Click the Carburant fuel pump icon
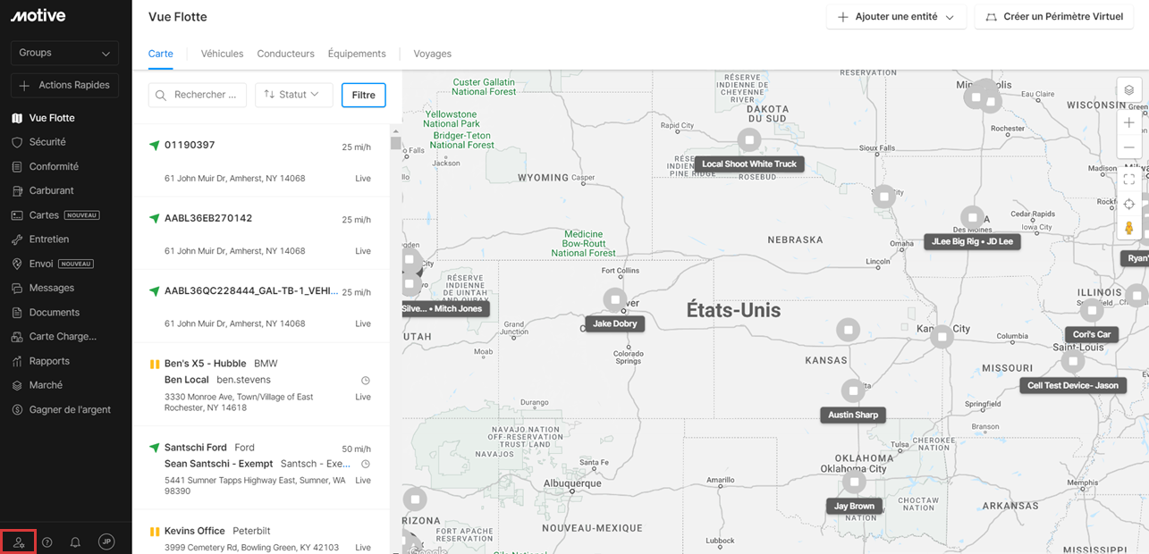1149x554 pixels. pos(17,190)
